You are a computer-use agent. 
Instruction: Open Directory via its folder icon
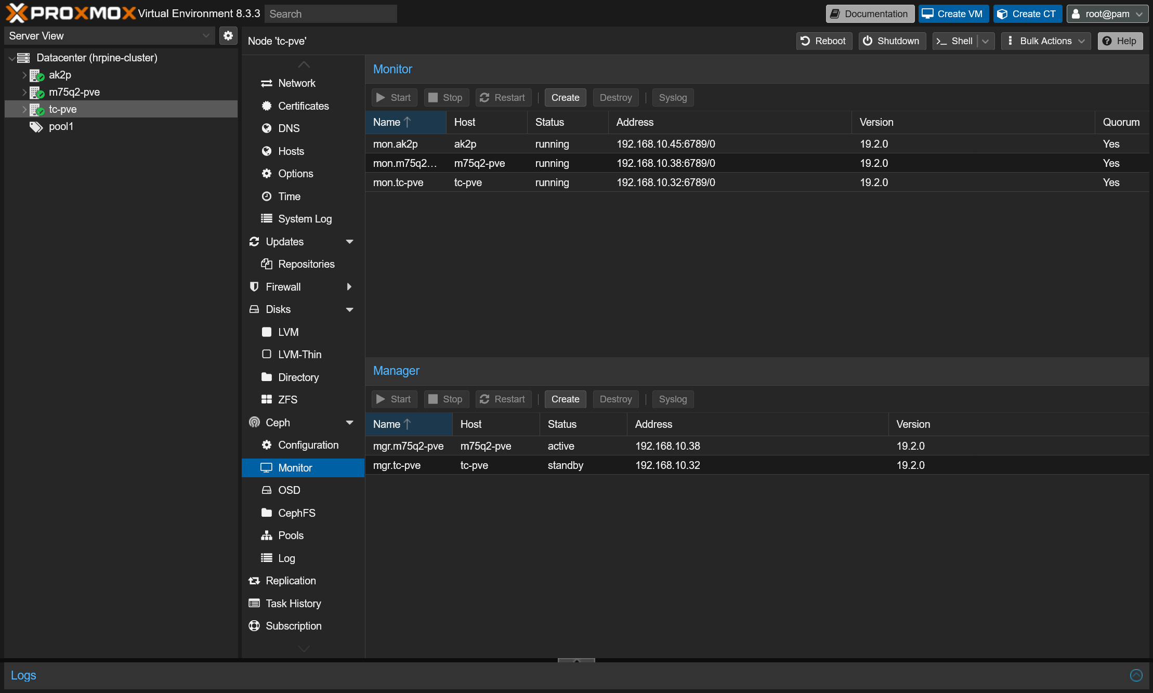point(267,377)
